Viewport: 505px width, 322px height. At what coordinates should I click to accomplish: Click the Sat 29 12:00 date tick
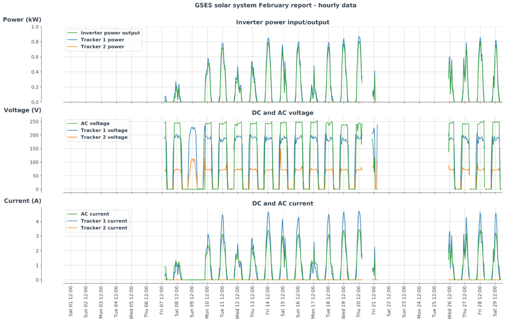tap(495, 301)
